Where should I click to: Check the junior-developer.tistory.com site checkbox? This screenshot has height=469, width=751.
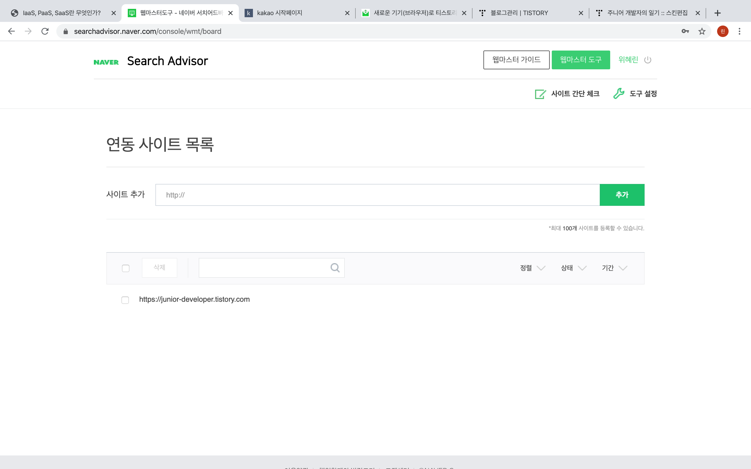[125, 300]
